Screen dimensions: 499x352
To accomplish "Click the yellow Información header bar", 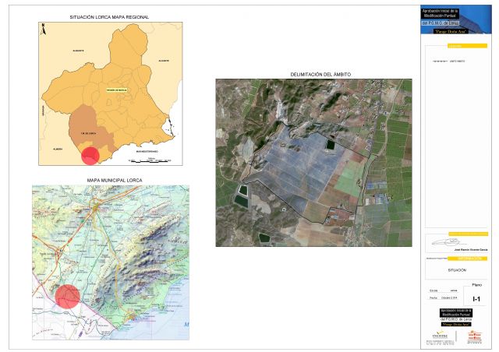I will click(469, 257).
